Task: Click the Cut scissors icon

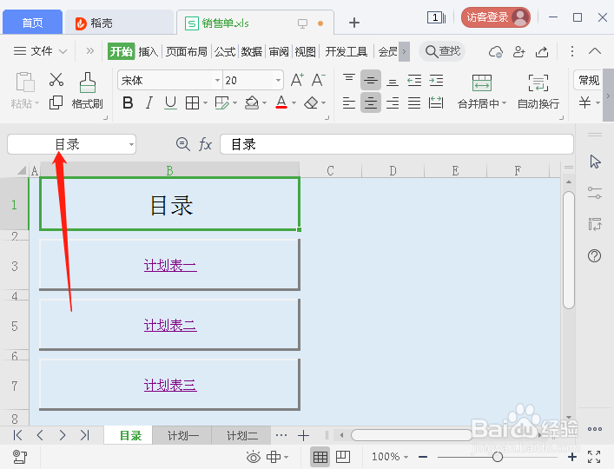Action: (x=56, y=80)
